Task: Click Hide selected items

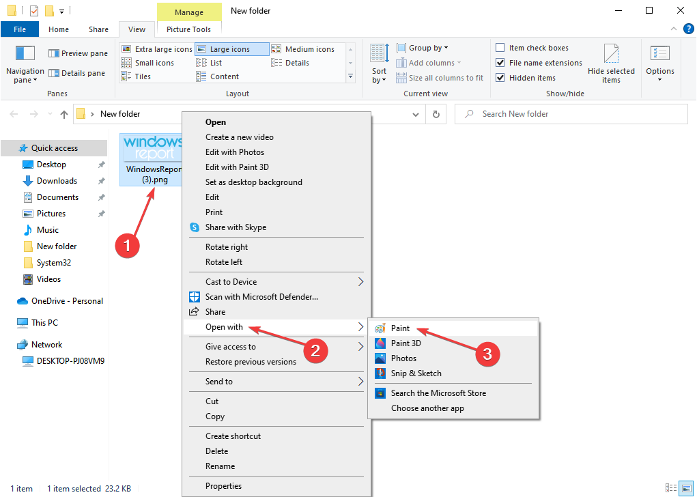Action: [x=611, y=63]
